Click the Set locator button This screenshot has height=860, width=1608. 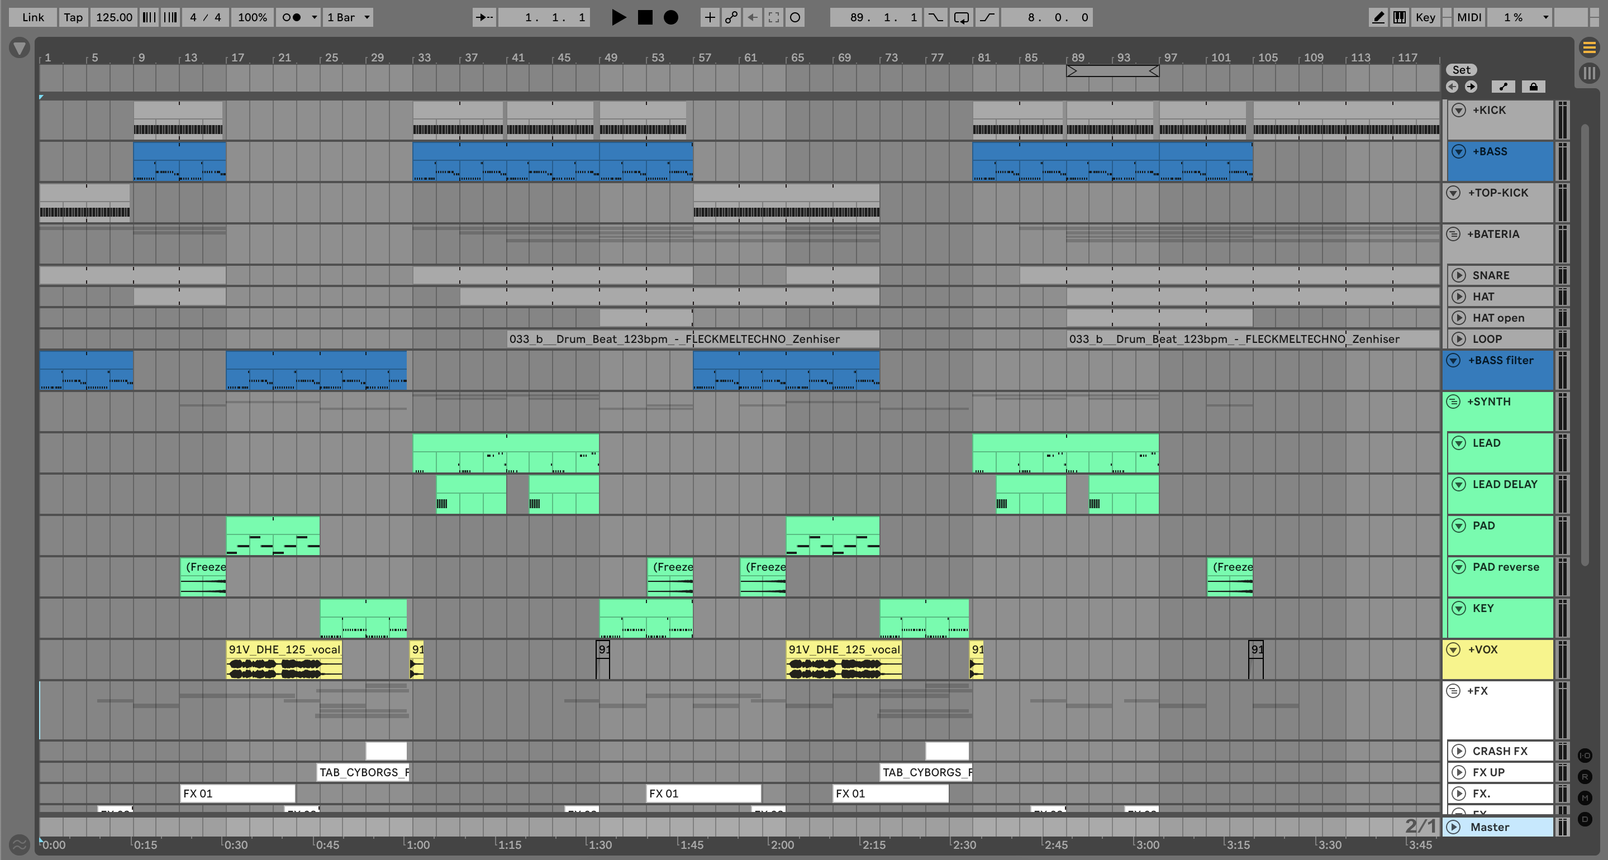(1460, 70)
